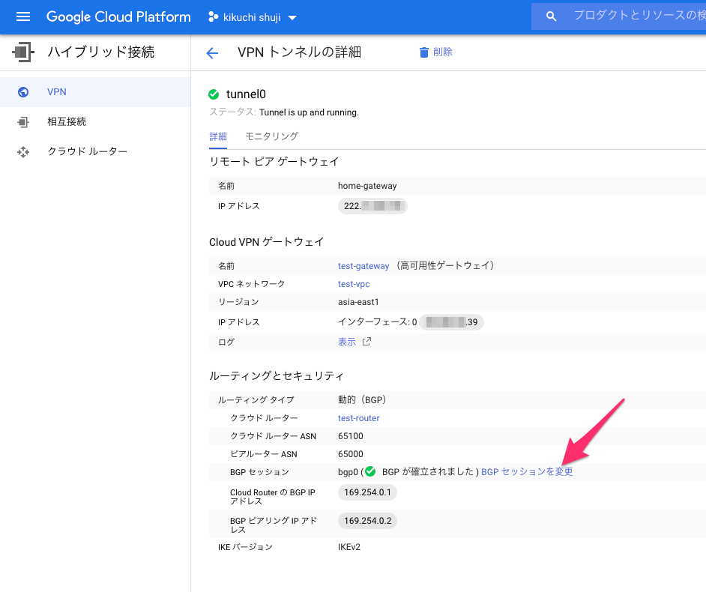This screenshot has height=592, width=706.
Task: Open the test-gateway Cloud VPN gateway link
Action: (363, 265)
